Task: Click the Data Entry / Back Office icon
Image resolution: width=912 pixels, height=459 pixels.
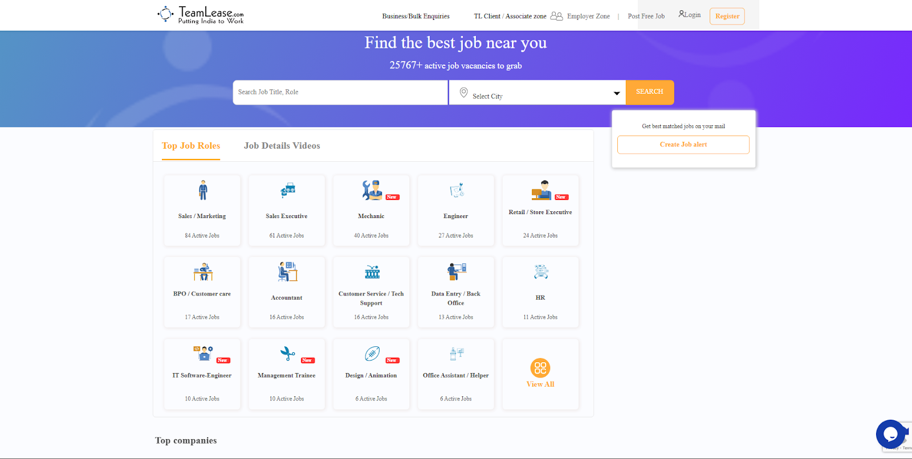Action: tap(457, 272)
